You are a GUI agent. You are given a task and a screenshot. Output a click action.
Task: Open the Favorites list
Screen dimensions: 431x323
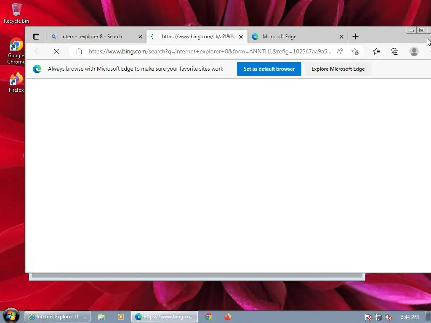pyautogui.click(x=376, y=51)
